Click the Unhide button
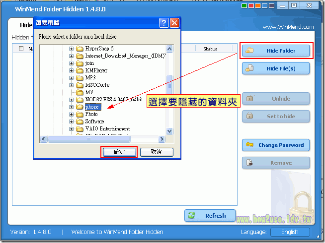 (x=276, y=99)
